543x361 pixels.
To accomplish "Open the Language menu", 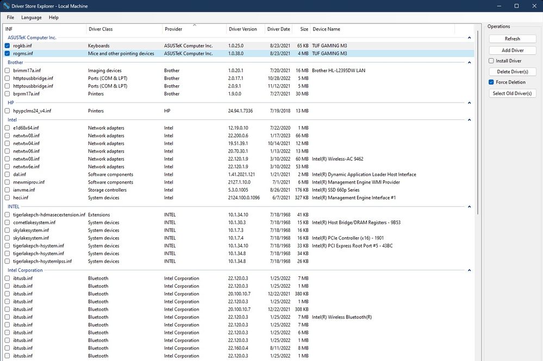I will pos(31,17).
